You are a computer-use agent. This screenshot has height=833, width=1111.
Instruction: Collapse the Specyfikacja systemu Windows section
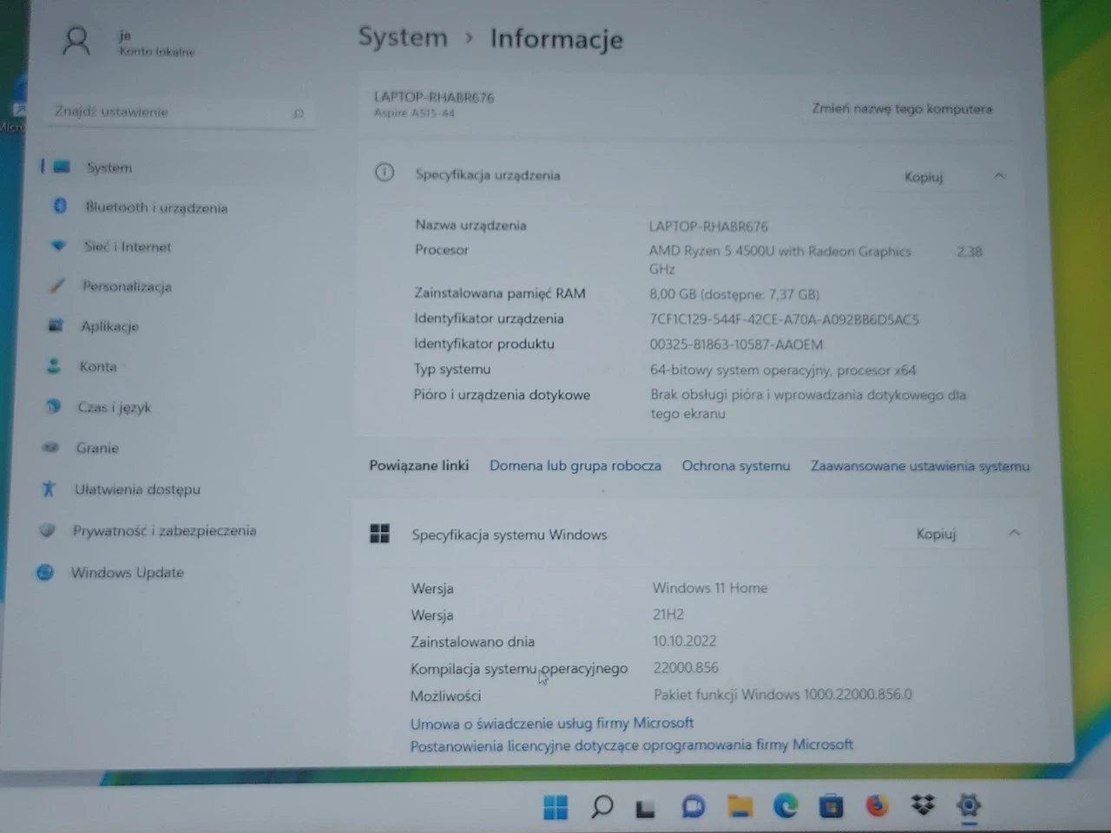1015,533
